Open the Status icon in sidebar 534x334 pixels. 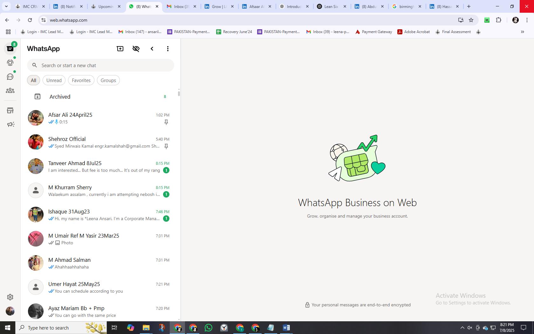[x=10, y=63]
